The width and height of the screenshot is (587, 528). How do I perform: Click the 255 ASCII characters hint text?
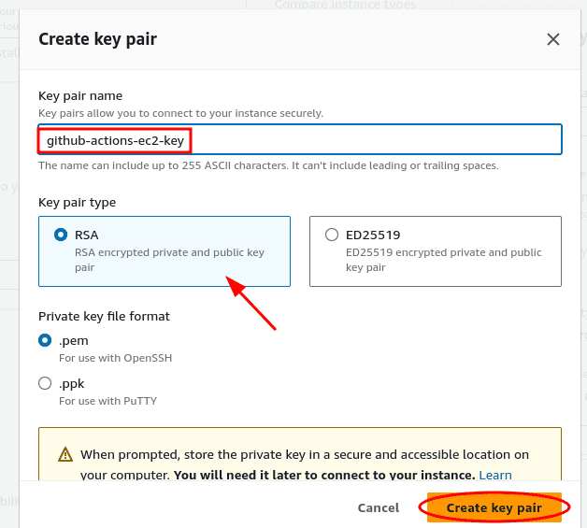coord(268,165)
